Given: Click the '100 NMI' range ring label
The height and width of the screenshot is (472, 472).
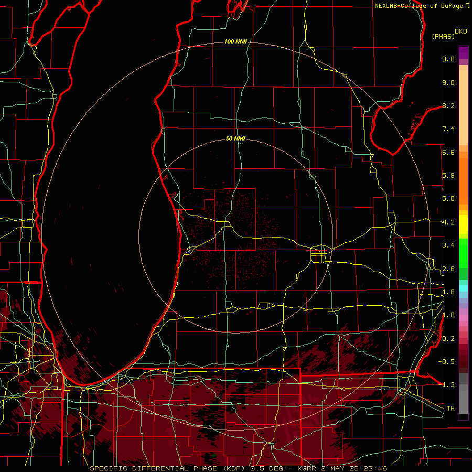Looking at the screenshot, I should (235, 41).
